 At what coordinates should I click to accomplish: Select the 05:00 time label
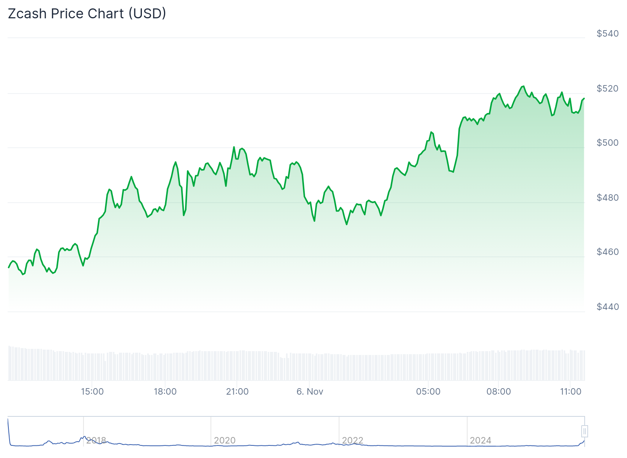point(428,391)
